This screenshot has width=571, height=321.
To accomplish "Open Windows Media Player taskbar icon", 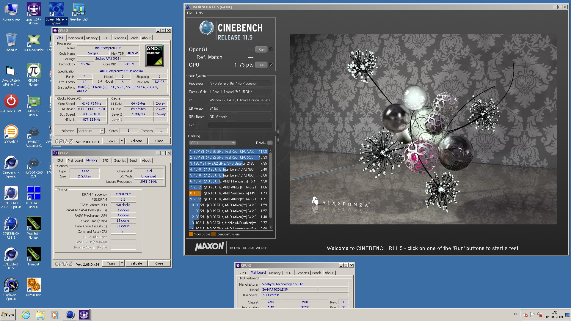I will click(54, 315).
